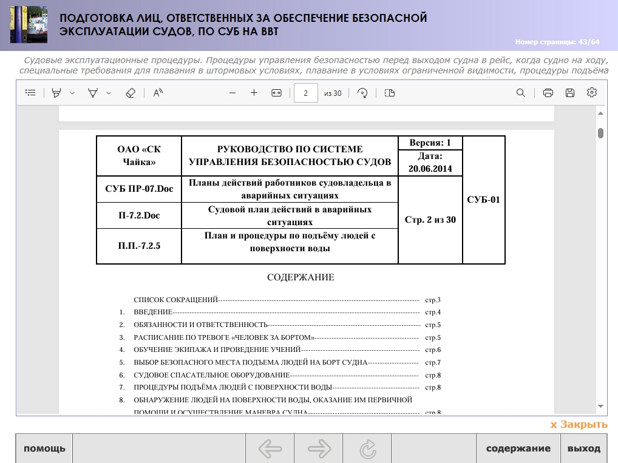Rotate the document page
Viewport: 618px width, 463px height.
[x=362, y=93]
